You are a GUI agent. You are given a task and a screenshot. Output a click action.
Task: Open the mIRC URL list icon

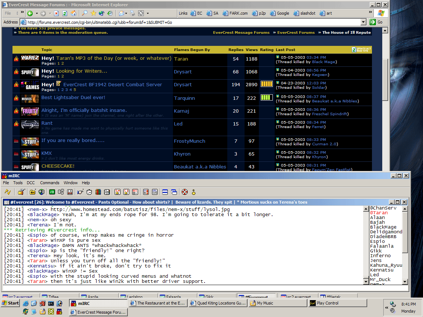tap(155, 192)
